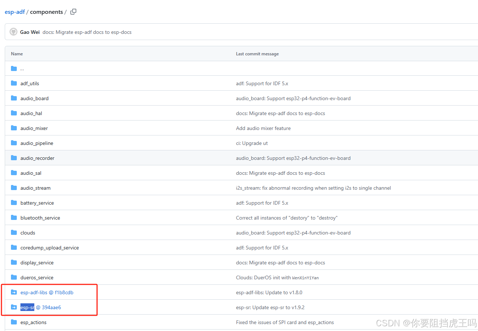Image resolution: width=478 pixels, height=331 pixels.
Task: Click the display_service folder icon
Action: point(14,263)
